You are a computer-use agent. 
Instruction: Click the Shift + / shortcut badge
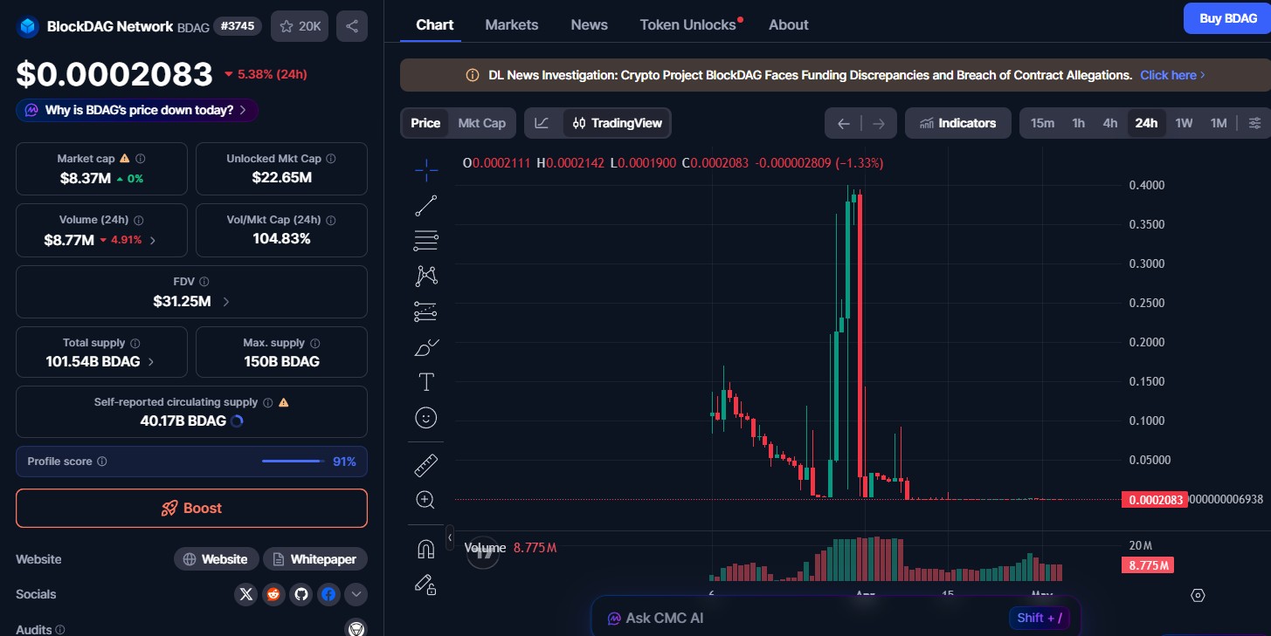coord(1040,618)
